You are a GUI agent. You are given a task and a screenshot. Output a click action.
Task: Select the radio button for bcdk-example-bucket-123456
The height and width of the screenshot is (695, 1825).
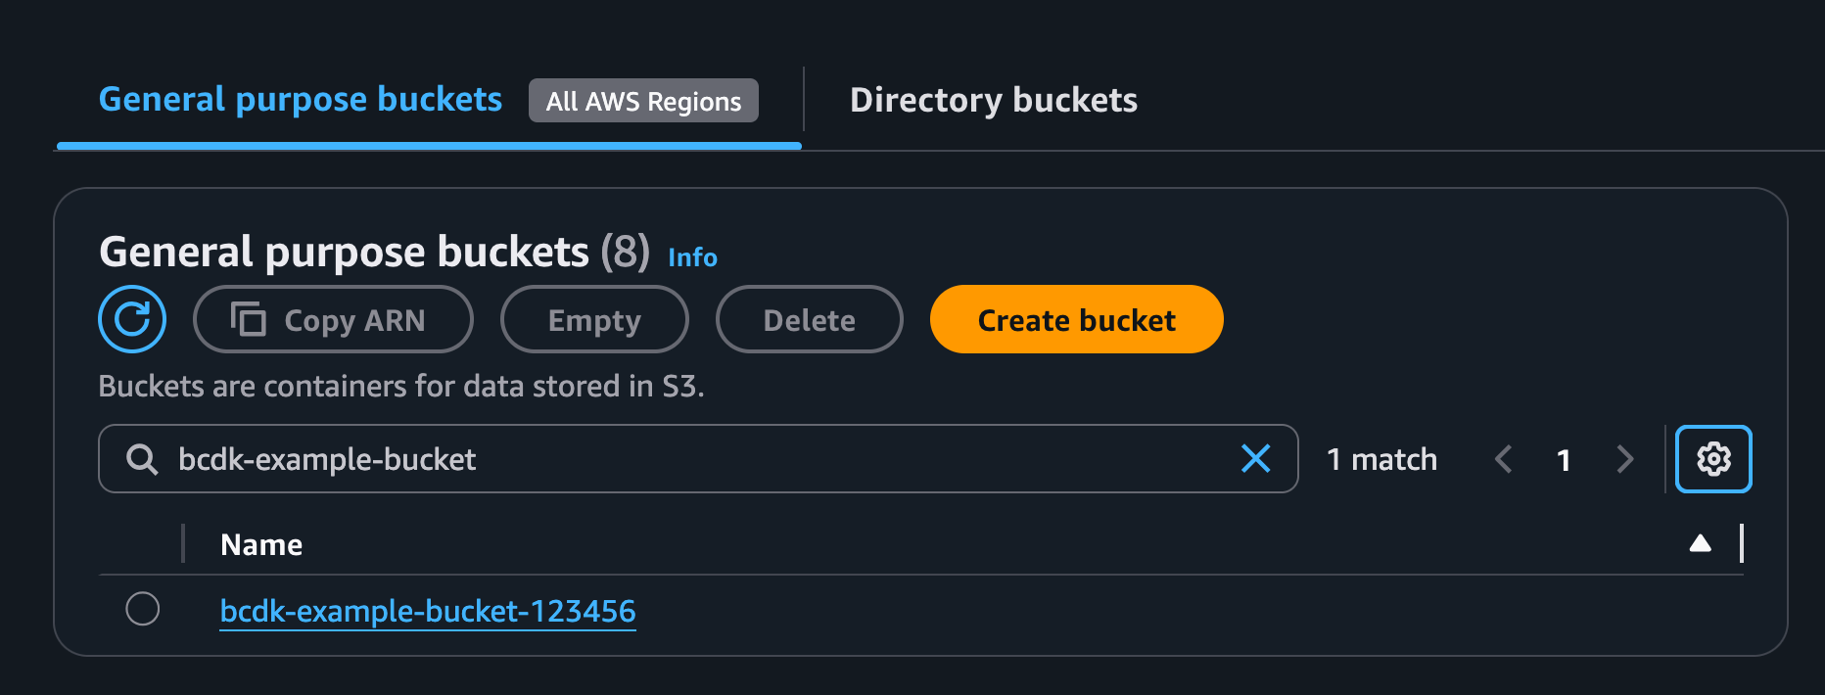(x=143, y=609)
